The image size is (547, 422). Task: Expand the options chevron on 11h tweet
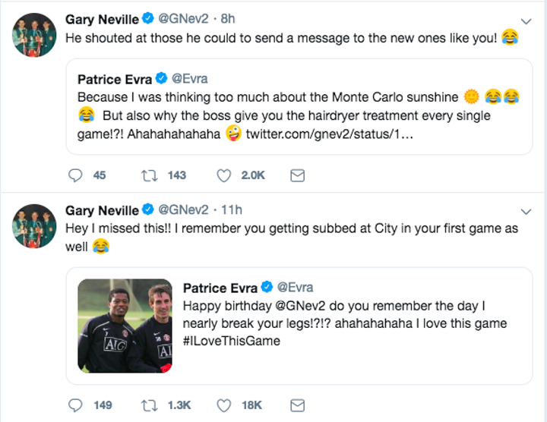(525, 211)
